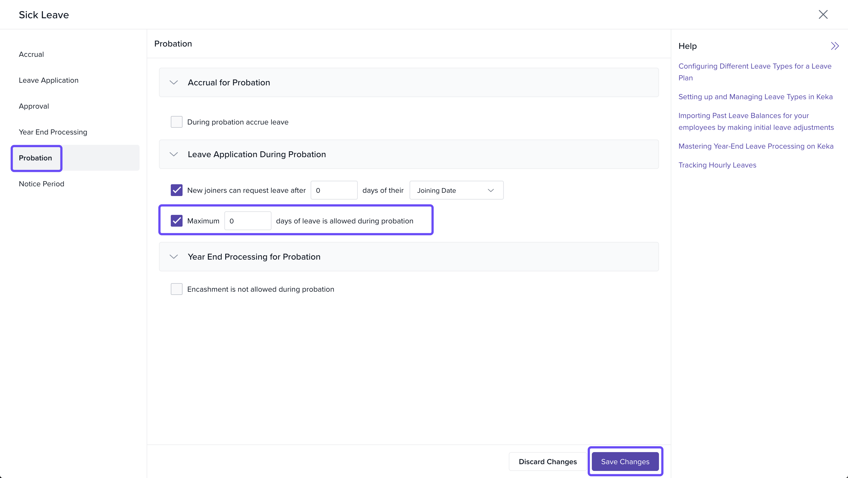Collapse the Help panel with double-chevron icon
The image size is (848, 478).
coord(834,46)
